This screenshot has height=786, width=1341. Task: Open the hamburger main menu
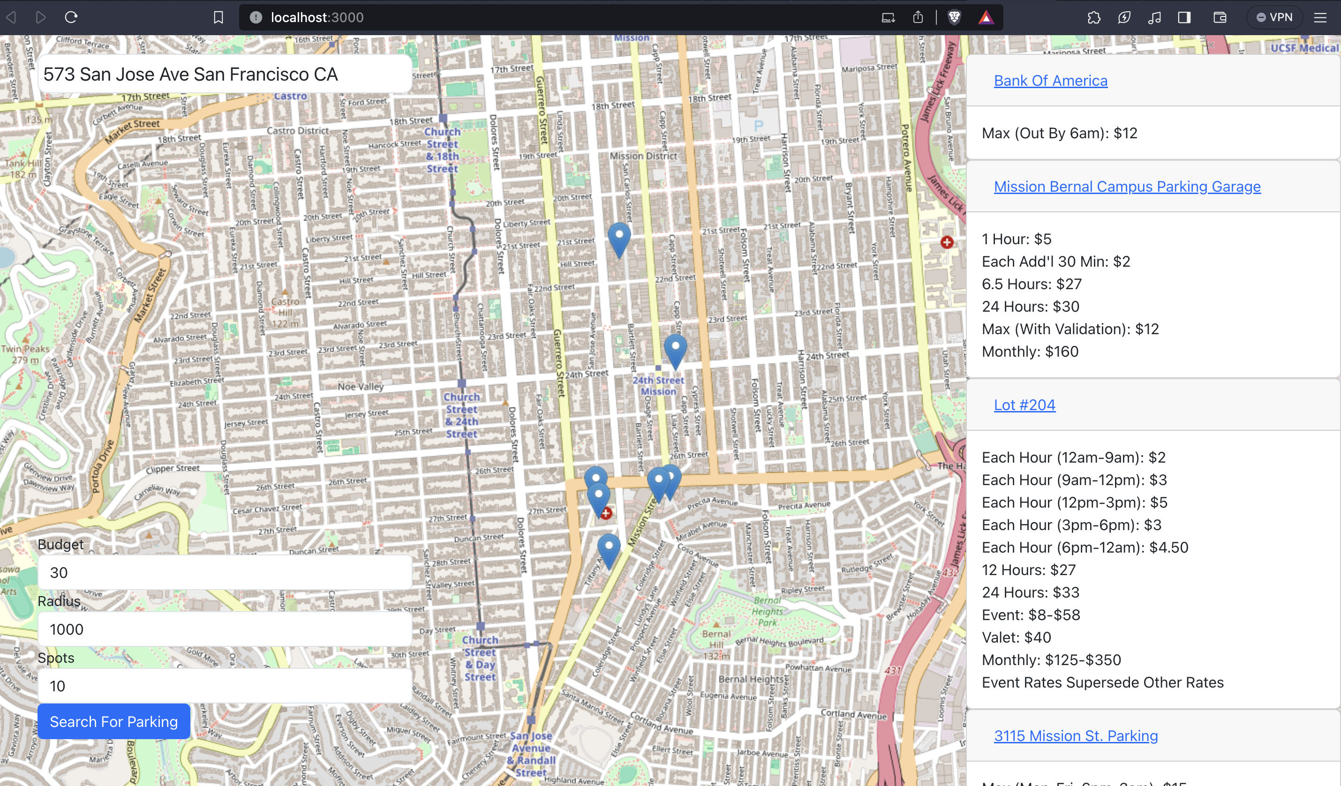tap(1320, 17)
